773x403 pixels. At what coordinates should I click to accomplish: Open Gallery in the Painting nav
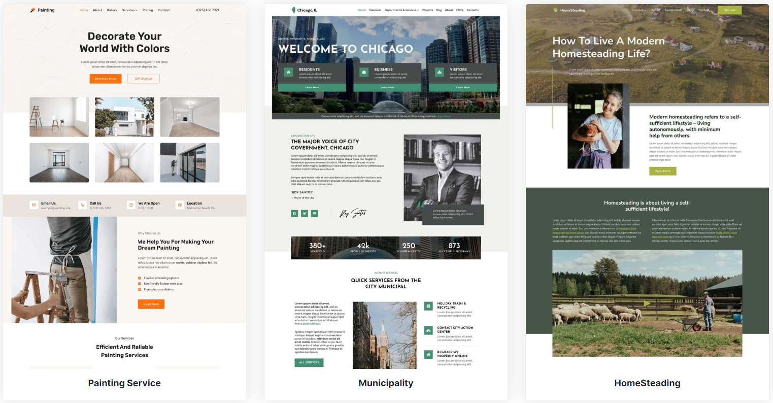(x=112, y=10)
